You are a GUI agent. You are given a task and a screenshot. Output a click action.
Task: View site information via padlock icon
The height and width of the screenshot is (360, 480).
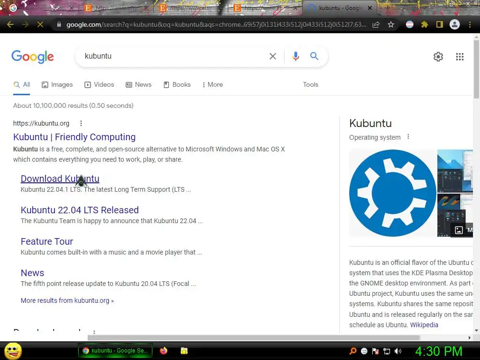(59, 24)
